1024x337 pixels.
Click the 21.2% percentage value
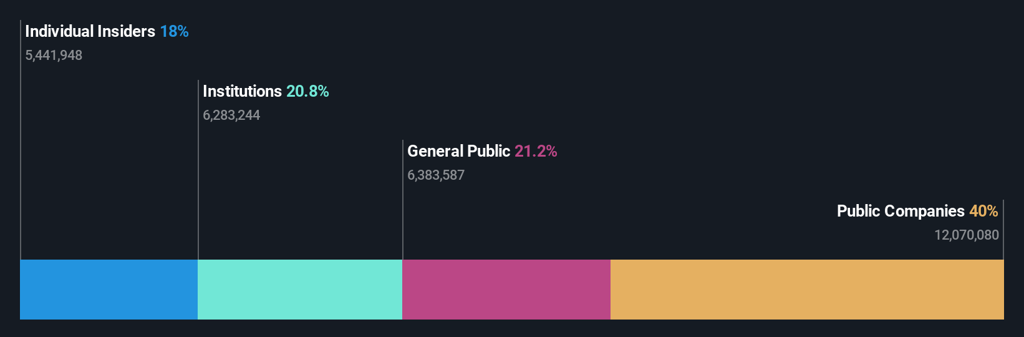tap(536, 151)
